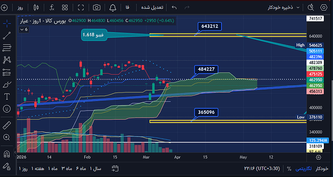Click the closing value C462950
Screen dimensions: 333x177
pyautogui.click(x=134, y=21)
